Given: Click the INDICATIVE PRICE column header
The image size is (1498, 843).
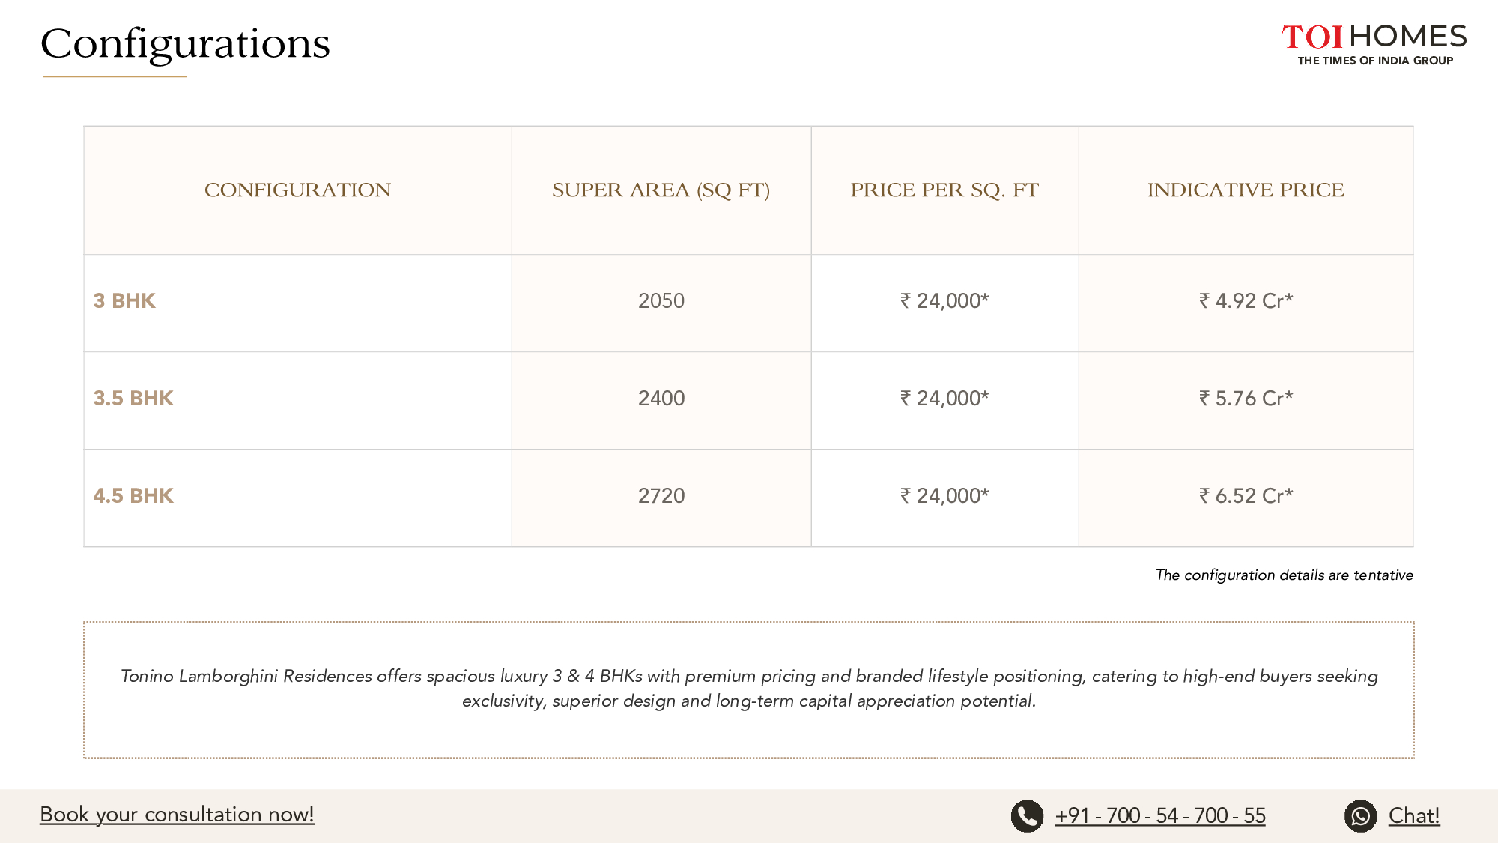Looking at the screenshot, I should point(1246,190).
